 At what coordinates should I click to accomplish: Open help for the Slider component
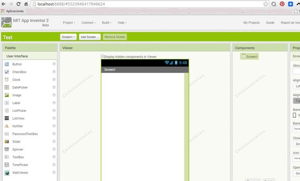(54, 141)
